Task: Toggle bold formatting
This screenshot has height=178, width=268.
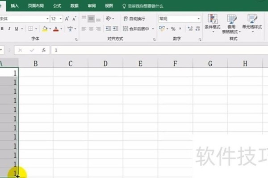Action: point(2,28)
